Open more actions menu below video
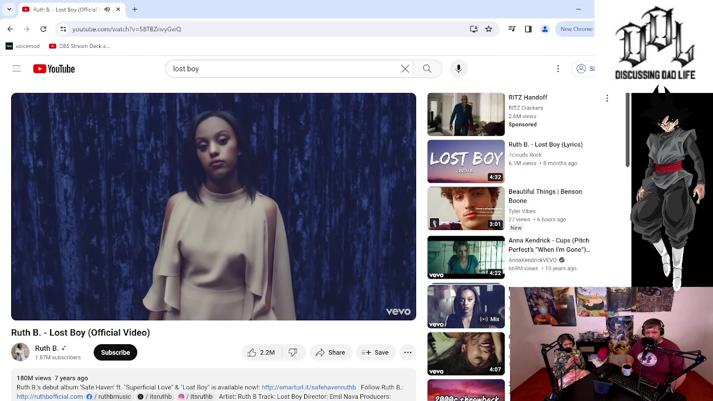713x401 pixels. coord(408,353)
